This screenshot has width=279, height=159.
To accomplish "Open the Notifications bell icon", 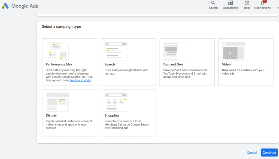I will coord(262,3).
